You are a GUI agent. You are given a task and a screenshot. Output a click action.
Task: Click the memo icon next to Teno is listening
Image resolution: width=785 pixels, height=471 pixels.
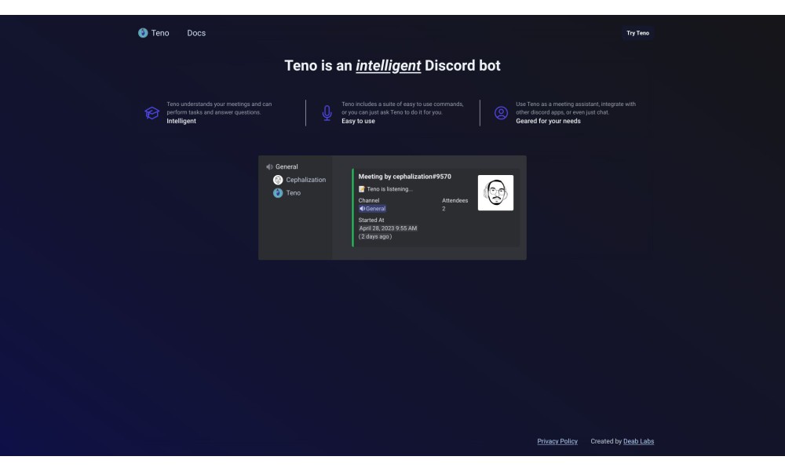(x=361, y=189)
